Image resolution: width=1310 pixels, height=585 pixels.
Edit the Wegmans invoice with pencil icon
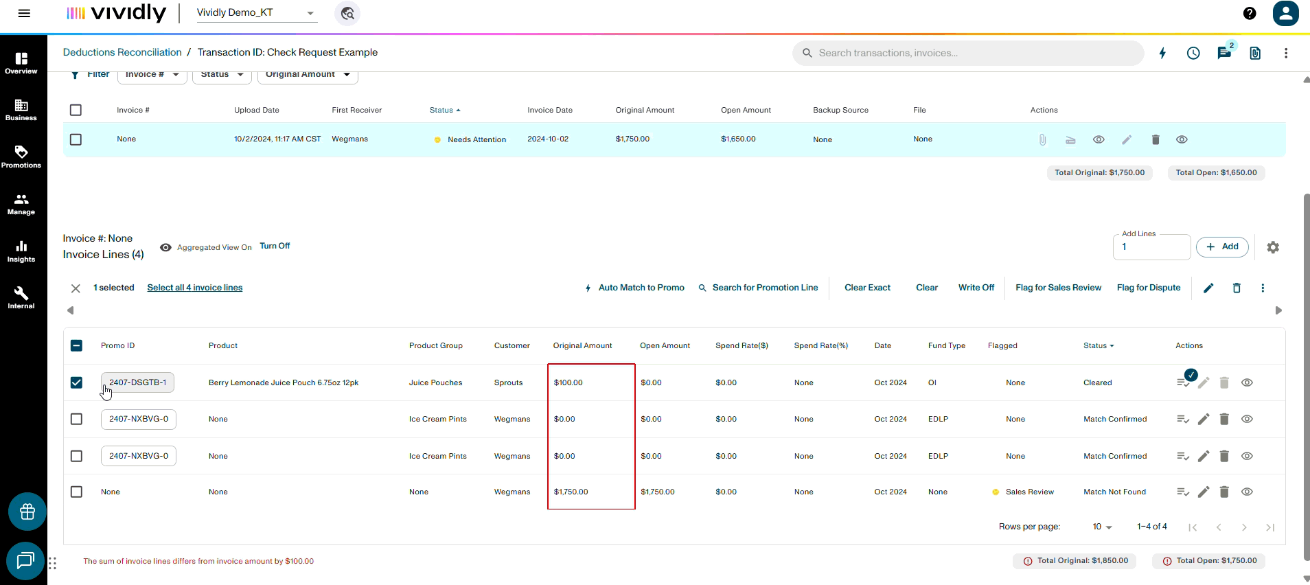pyautogui.click(x=1127, y=139)
